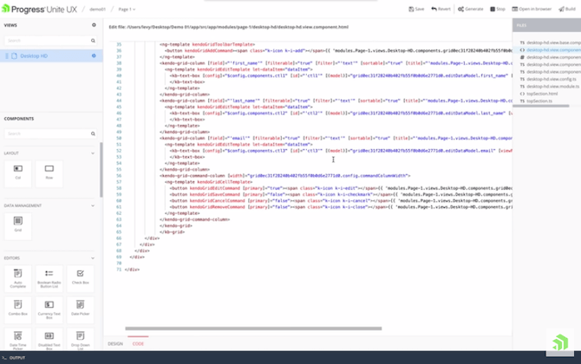Pick the Date Time Picker component
The height and width of the screenshot is (364, 581).
tap(18, 340)
